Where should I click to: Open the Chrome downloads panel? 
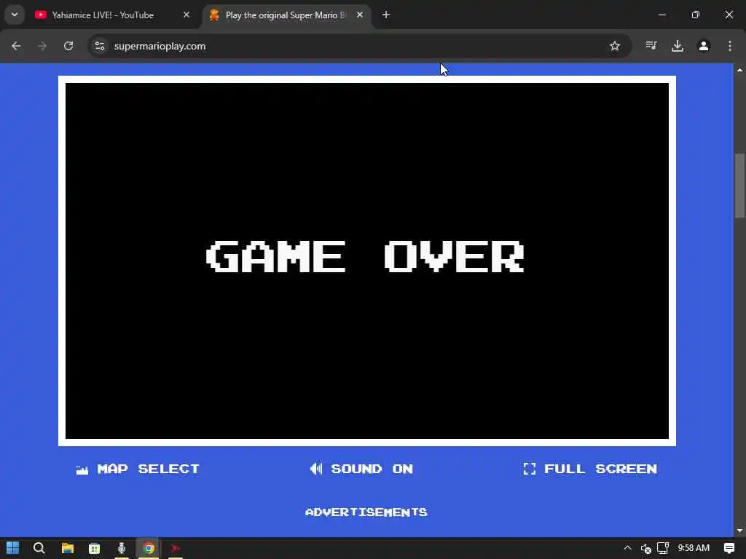[678, 46]
